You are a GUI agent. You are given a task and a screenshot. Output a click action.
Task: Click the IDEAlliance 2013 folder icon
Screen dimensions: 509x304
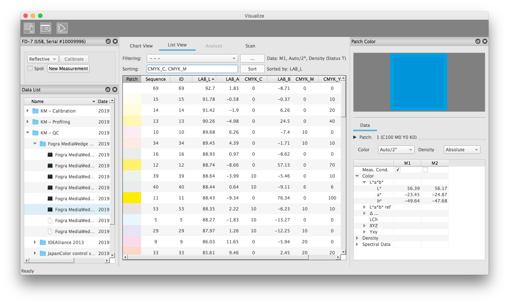point(43,243)
